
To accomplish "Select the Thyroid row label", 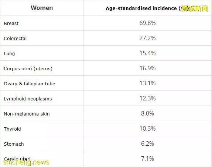I will coord(12,129).
